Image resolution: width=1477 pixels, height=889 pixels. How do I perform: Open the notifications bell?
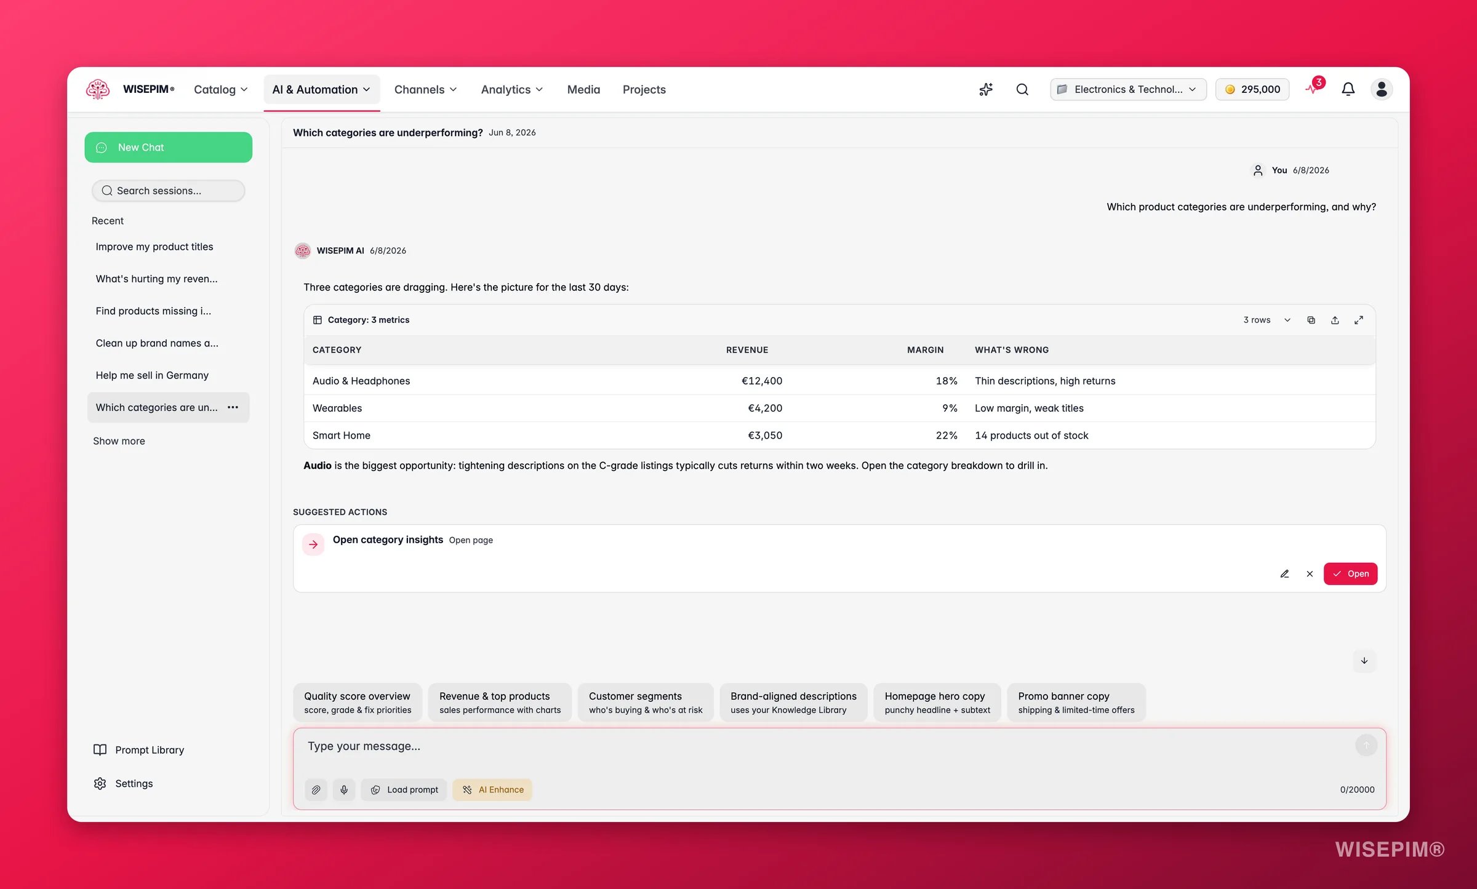pyautogui.click(x=1348, y=89)
